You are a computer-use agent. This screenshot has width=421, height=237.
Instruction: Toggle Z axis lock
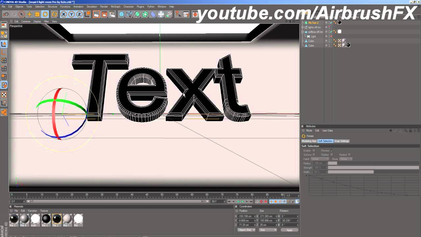[x=79, y=14]
